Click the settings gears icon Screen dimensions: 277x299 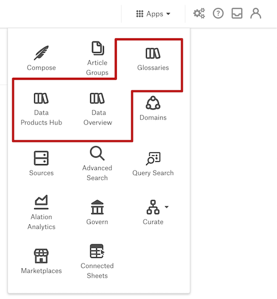coord(199,13)
